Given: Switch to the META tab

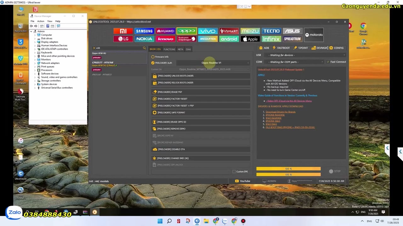Looking at the screenshot, I should tap(180, 49).
